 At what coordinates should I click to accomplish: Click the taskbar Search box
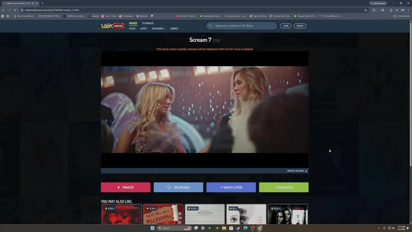coord(174,228)
